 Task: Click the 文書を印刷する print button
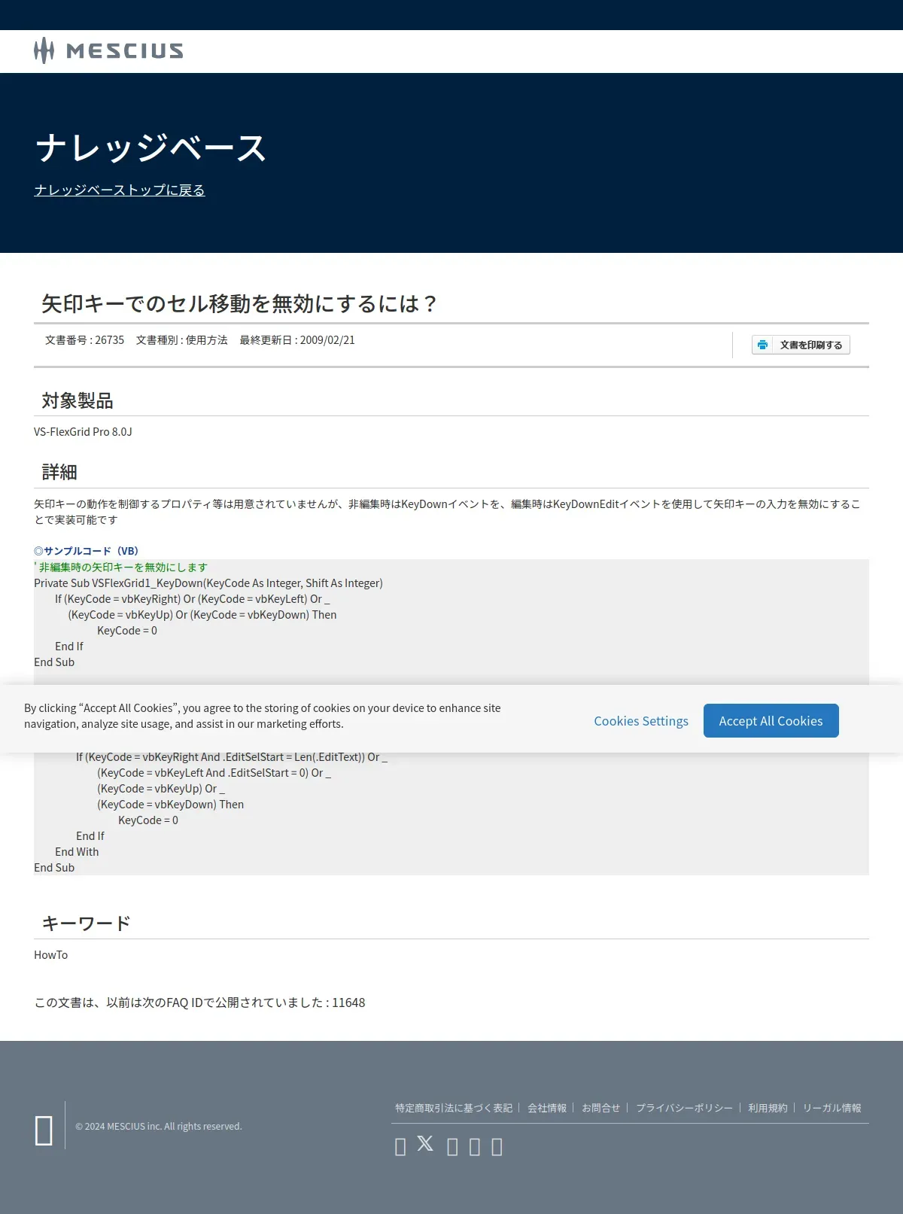(801, 345)
